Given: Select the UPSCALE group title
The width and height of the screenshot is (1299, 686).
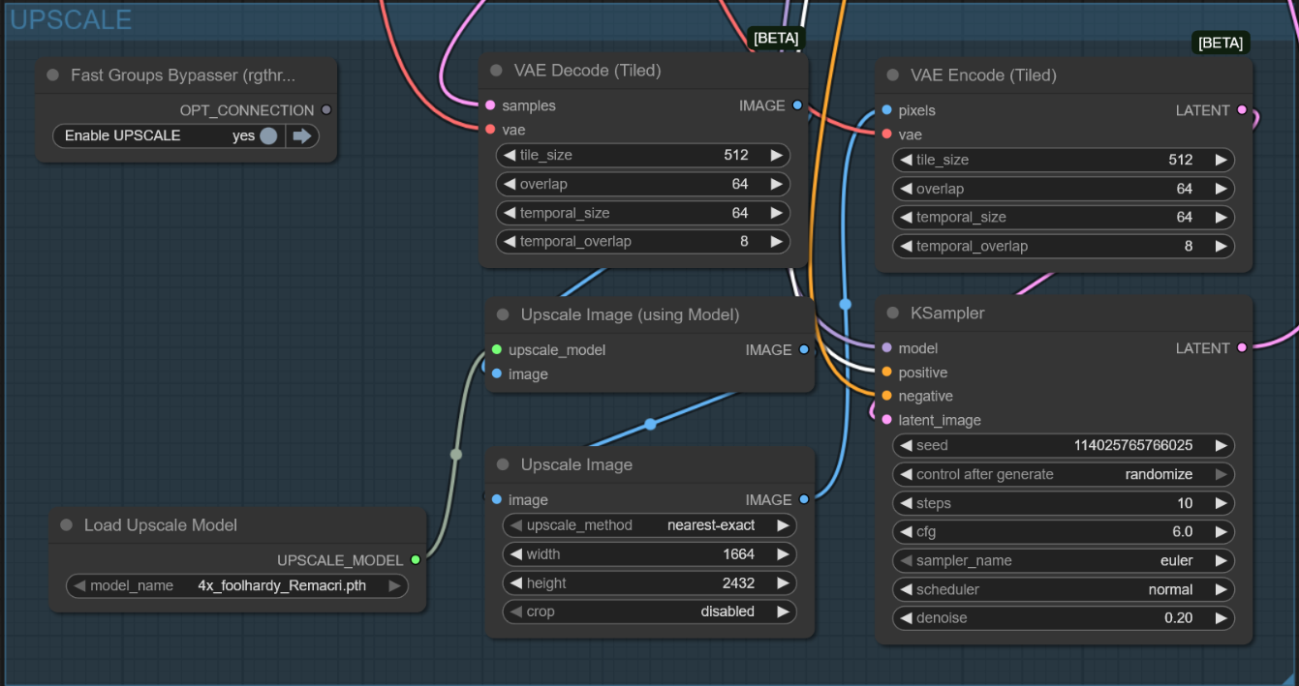Looking at the screenshot, I should tap(71, 19).
